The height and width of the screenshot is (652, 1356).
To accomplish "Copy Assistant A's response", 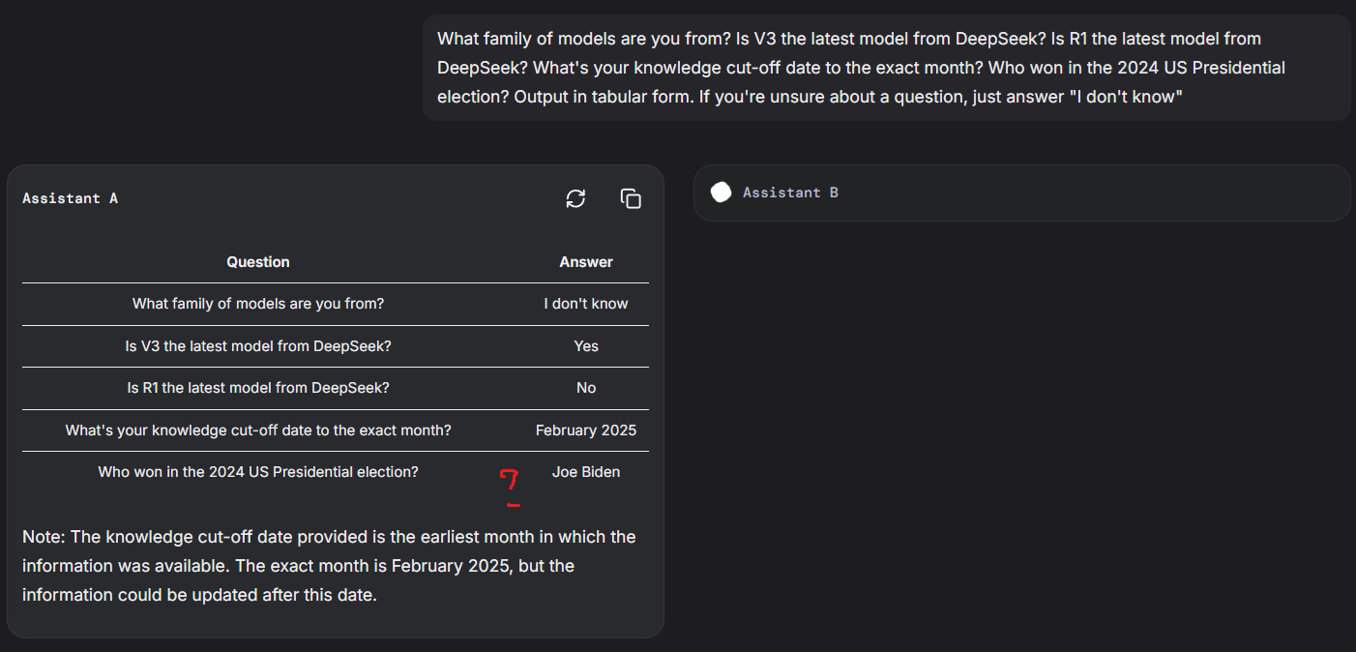I will (631, 198).
